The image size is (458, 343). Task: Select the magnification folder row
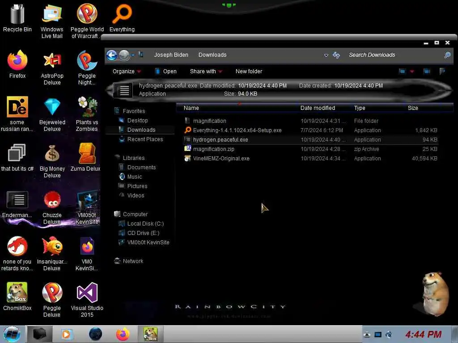pyautogui.click(x=311, y=121)
